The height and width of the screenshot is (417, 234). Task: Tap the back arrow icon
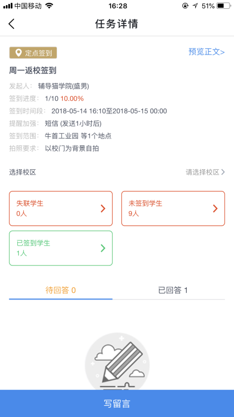point(11,24)
